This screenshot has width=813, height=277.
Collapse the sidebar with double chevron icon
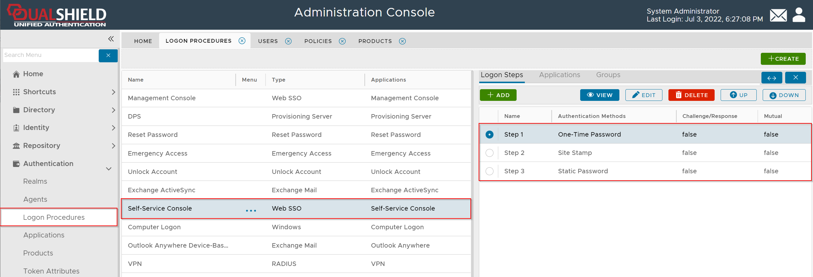point(111,39)
